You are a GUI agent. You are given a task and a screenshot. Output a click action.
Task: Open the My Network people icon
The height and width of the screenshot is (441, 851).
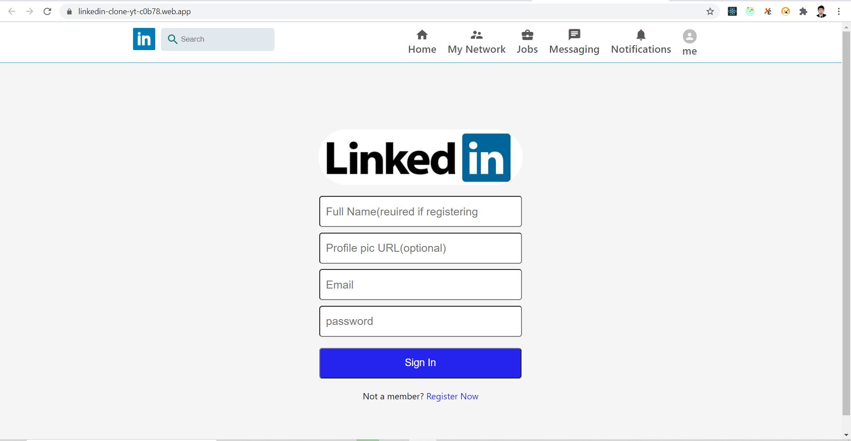(x=477, y=35)
